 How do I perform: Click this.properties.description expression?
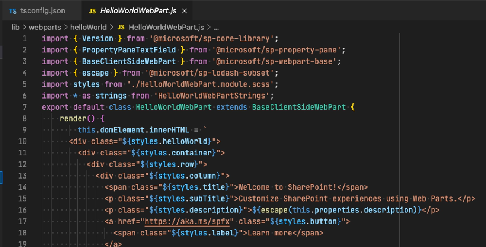[x=353, y=210]
